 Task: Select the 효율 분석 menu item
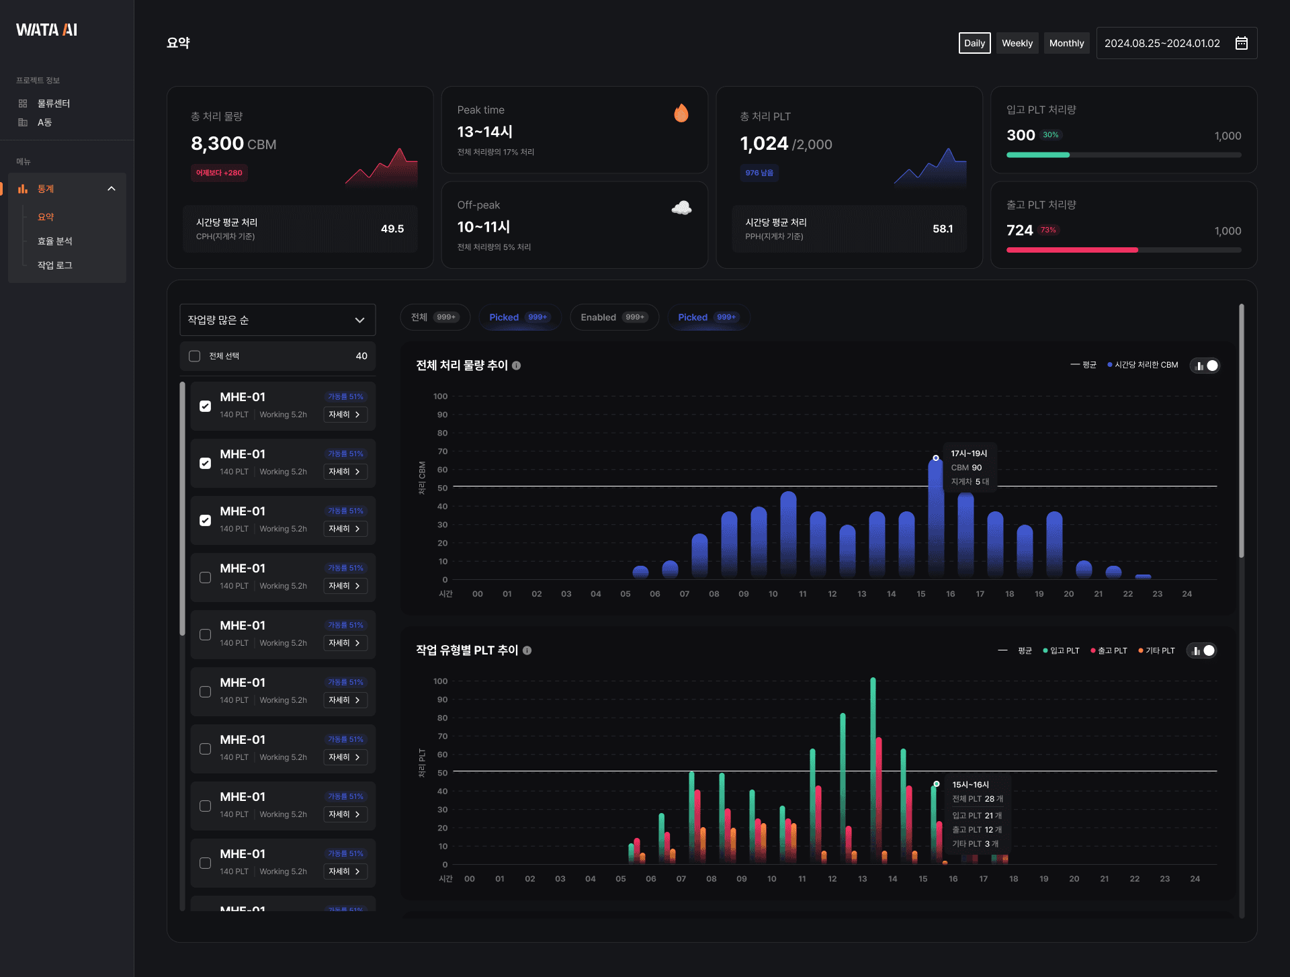[55, 241]
